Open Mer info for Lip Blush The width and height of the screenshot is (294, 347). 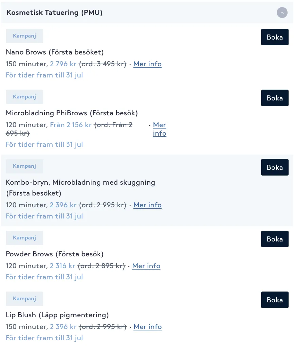[148, 327]
